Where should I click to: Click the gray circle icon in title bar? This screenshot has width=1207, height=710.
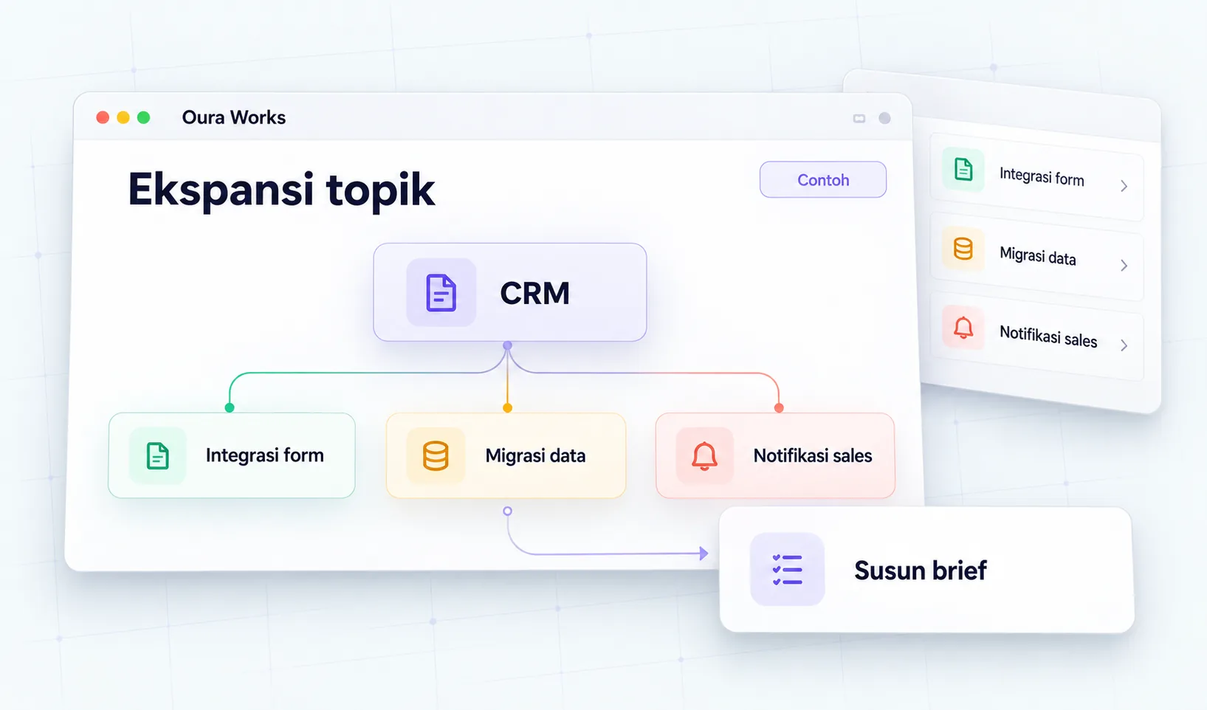884,118
